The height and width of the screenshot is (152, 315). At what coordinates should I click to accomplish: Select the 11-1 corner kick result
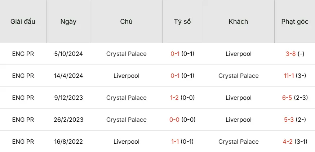tap(289, 76)
